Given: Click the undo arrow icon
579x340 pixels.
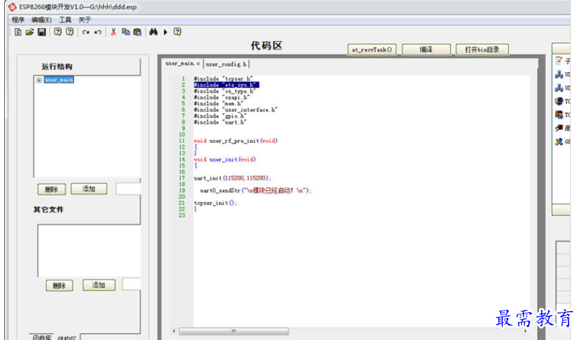Looking at the screenshot, I should (98, 32).
